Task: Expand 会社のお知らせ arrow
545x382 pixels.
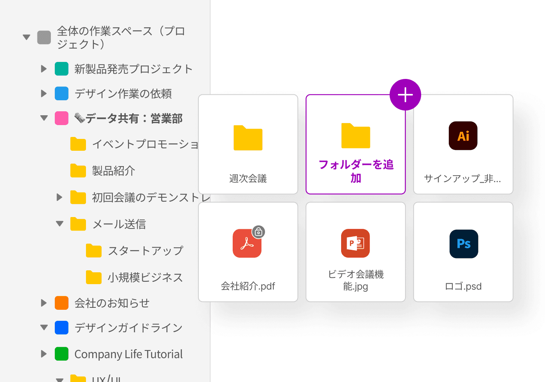Action: click(44, 303)
